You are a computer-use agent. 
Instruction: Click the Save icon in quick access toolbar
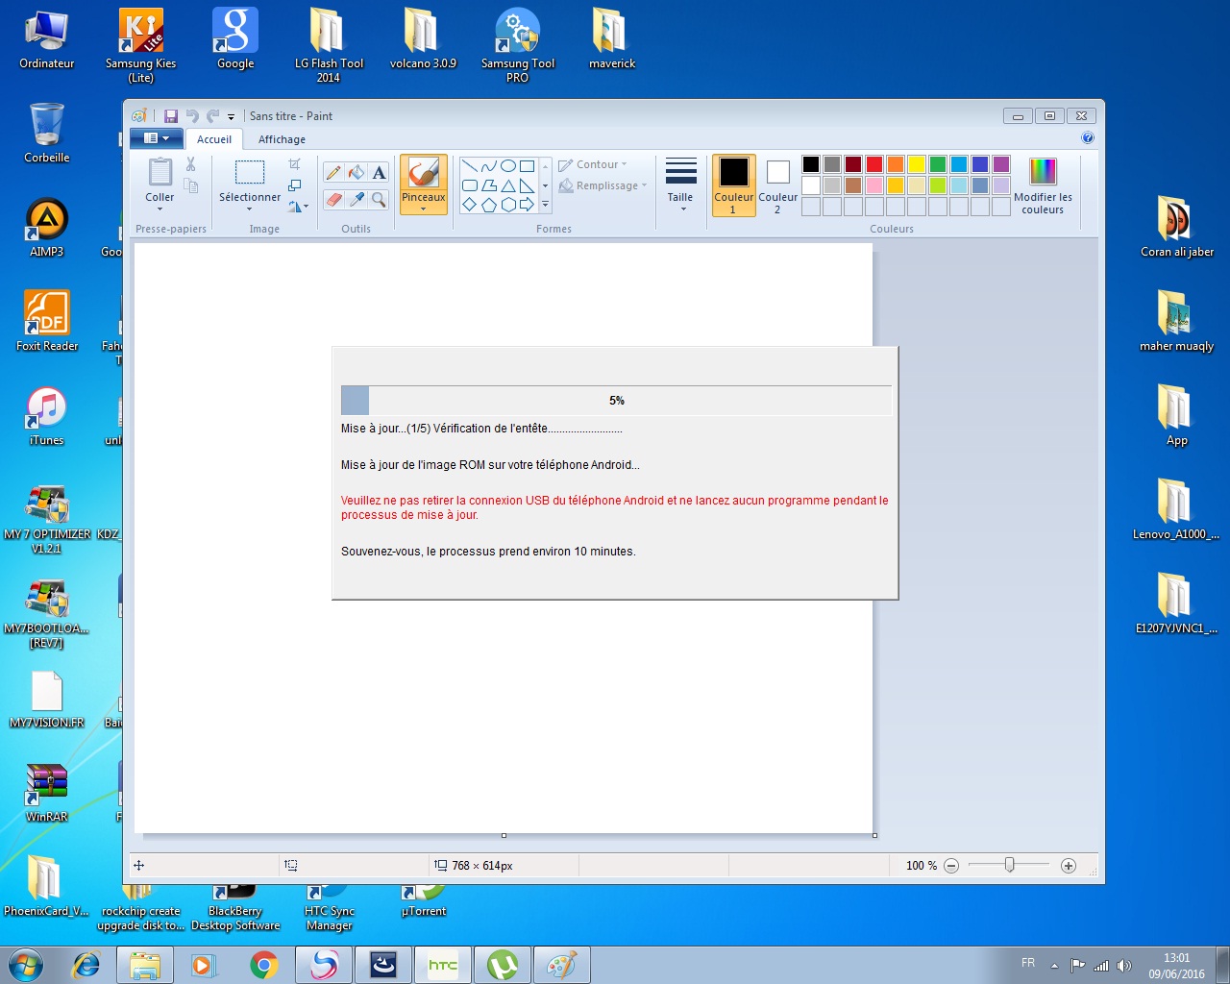pyautogui.click(x=171, y=116)
